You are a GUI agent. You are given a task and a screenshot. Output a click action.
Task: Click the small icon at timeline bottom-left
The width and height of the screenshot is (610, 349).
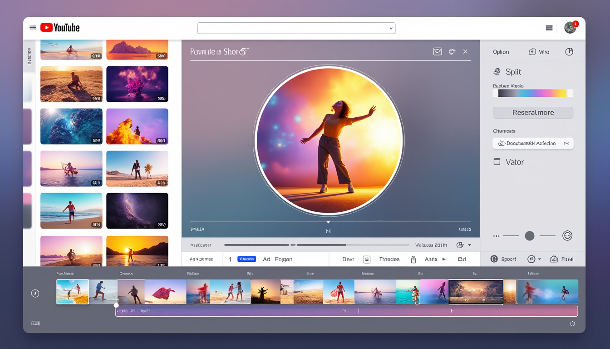click(x=35, y=324)
